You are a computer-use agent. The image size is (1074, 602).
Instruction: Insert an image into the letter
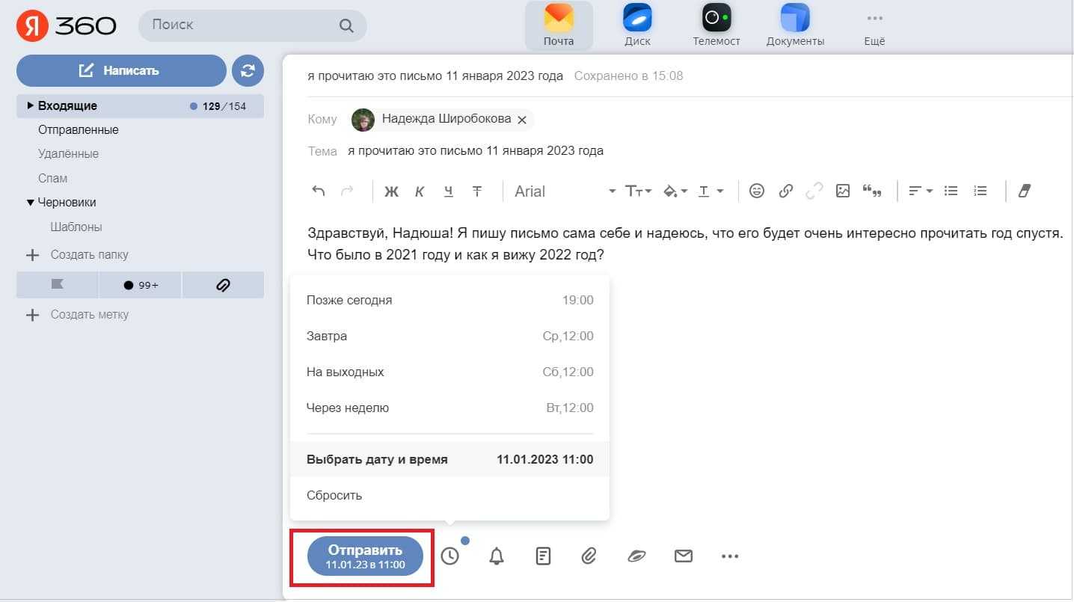843,191
